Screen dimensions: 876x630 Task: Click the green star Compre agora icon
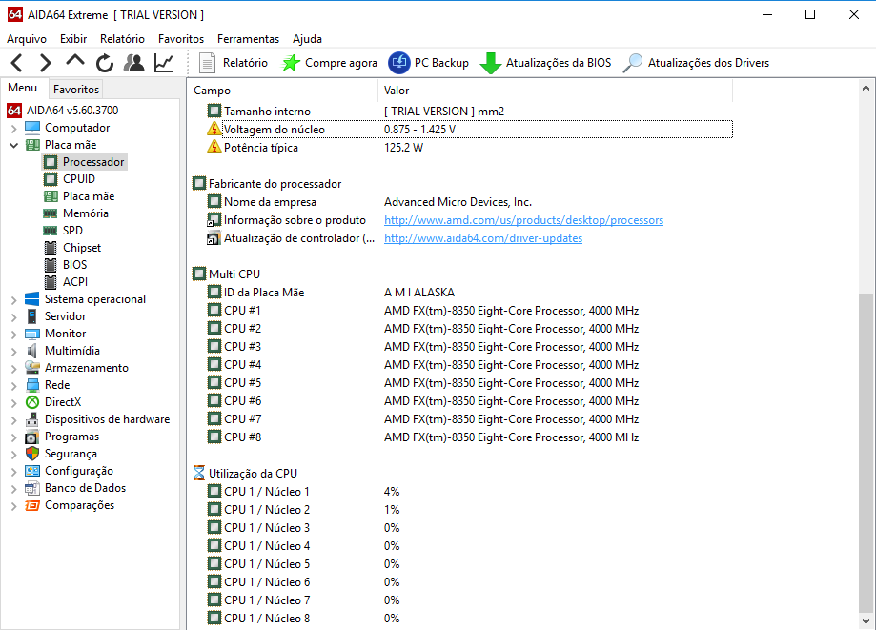click(x=291, y=63)
